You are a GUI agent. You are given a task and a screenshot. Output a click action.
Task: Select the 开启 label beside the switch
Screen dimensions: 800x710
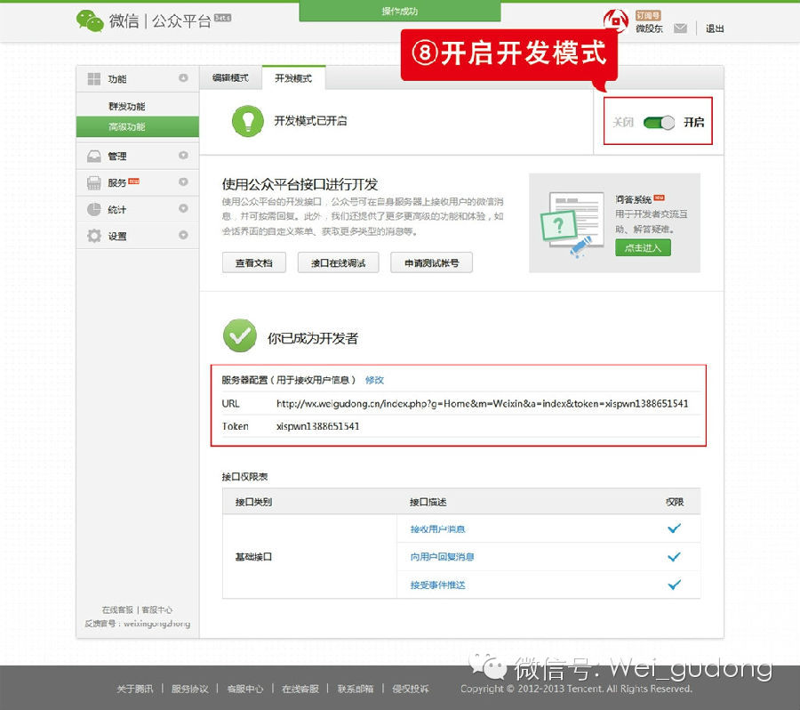click(x=694, y=122)
